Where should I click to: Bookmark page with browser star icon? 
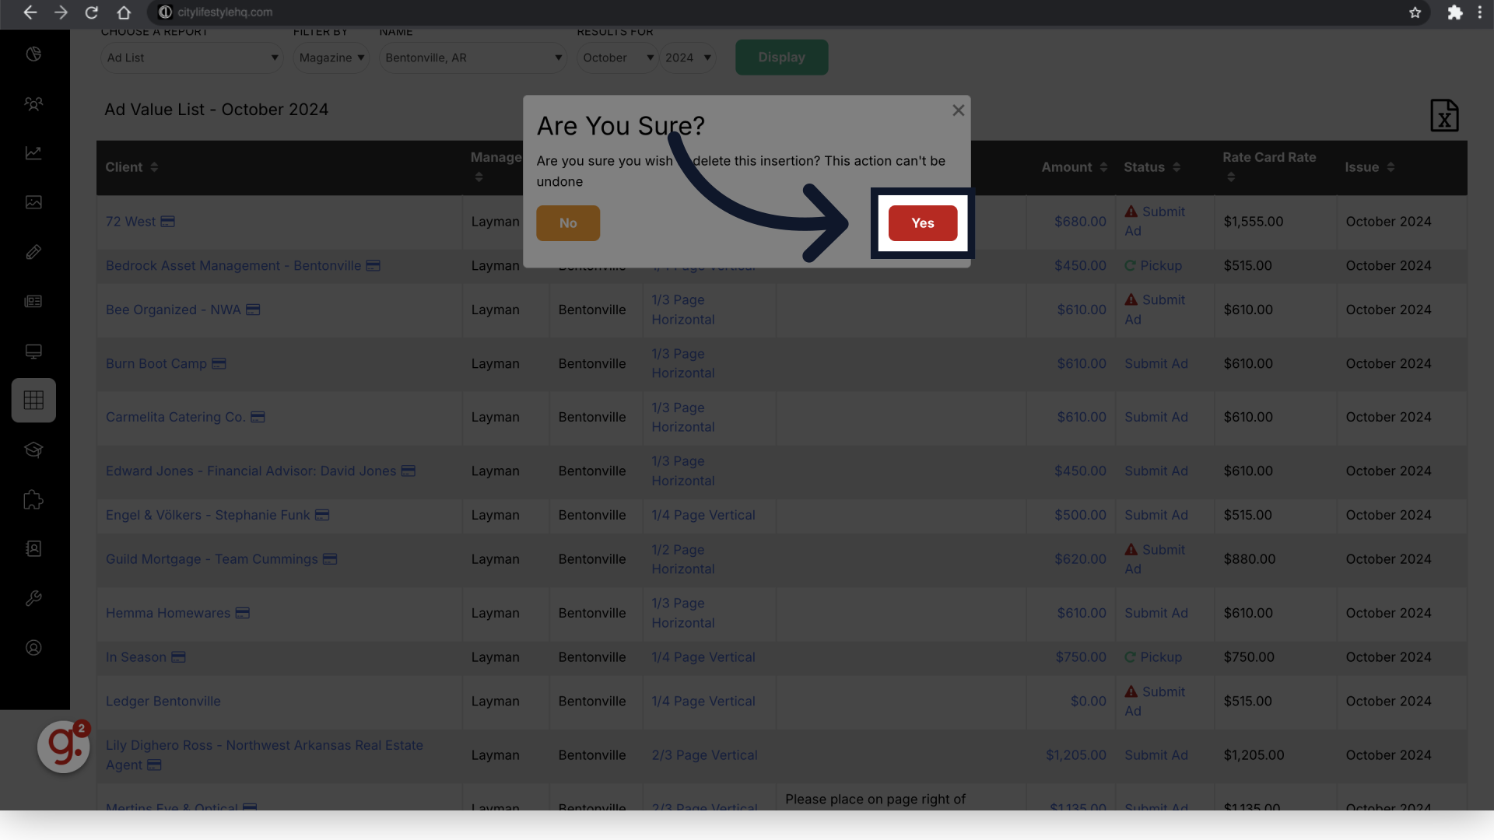point(1415,12)
